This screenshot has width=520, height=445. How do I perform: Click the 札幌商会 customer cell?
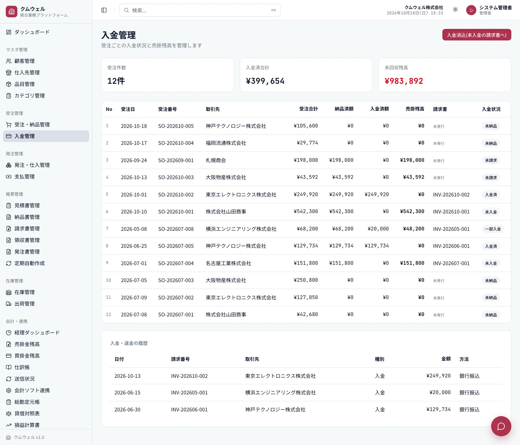click(x=216, y=160)
